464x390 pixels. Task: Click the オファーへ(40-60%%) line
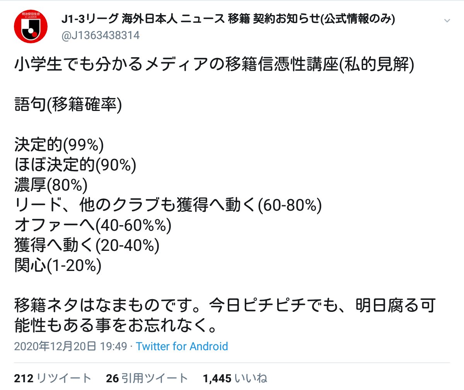click(x=93, y=225)
